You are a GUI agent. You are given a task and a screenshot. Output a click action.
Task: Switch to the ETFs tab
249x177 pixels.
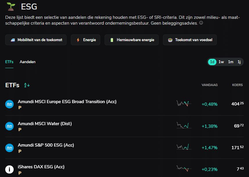click(x=9, y=62)
